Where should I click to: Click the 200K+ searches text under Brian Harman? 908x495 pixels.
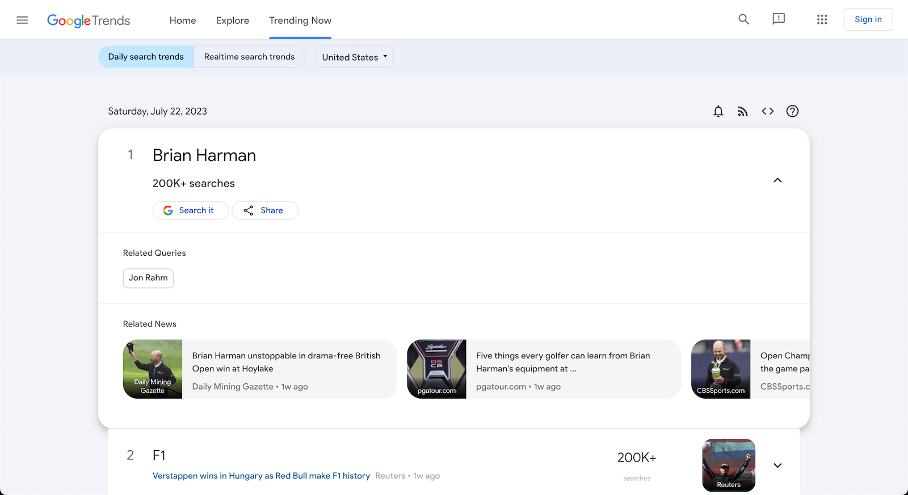[x=194, y=183]
